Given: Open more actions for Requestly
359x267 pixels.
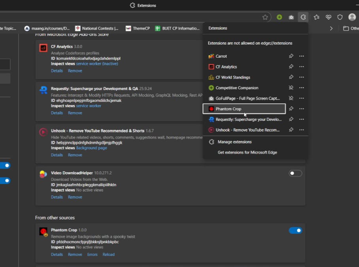Looking at the screenshot, I should tap(302, 119).
